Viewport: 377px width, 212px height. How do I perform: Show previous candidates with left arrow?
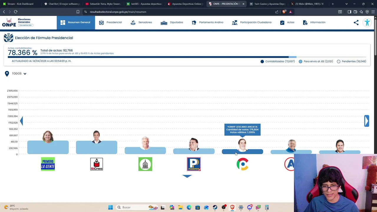tap(21, 121)
